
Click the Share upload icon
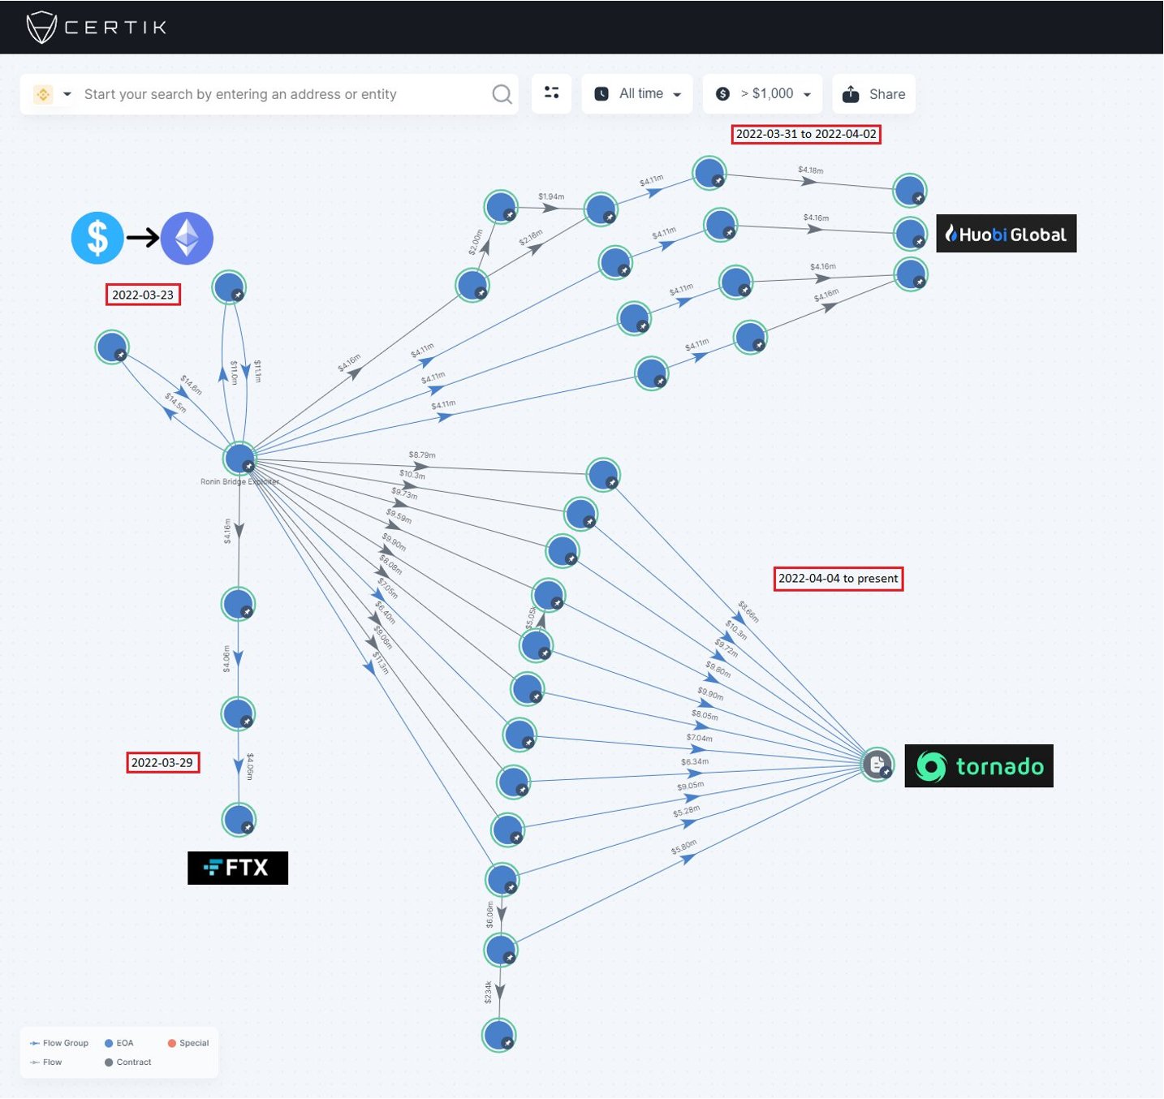coord(850,94)
